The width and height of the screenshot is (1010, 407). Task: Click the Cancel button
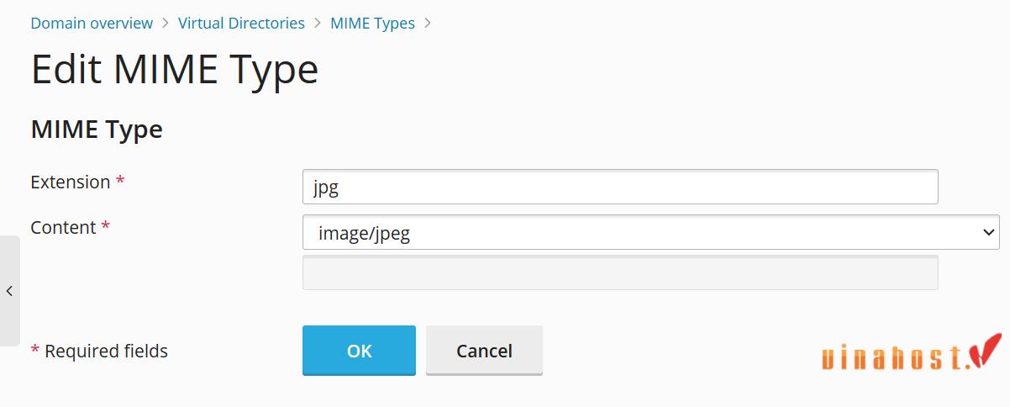coord(484,350)
